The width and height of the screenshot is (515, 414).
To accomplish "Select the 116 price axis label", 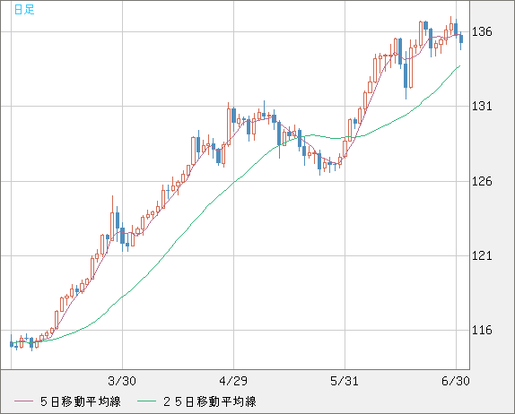I will click(482, 330).
